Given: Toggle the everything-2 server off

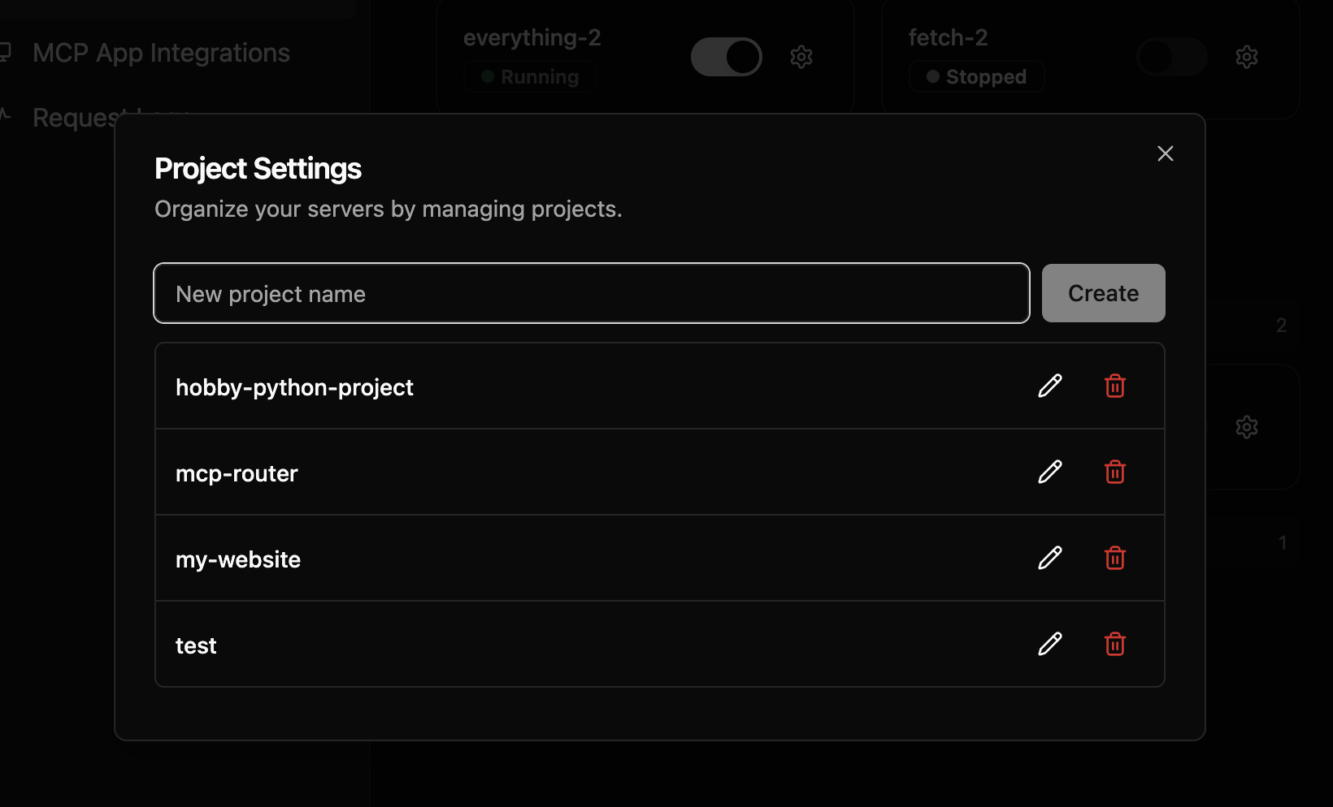Looking at the screenshot, I should (726, 57).
